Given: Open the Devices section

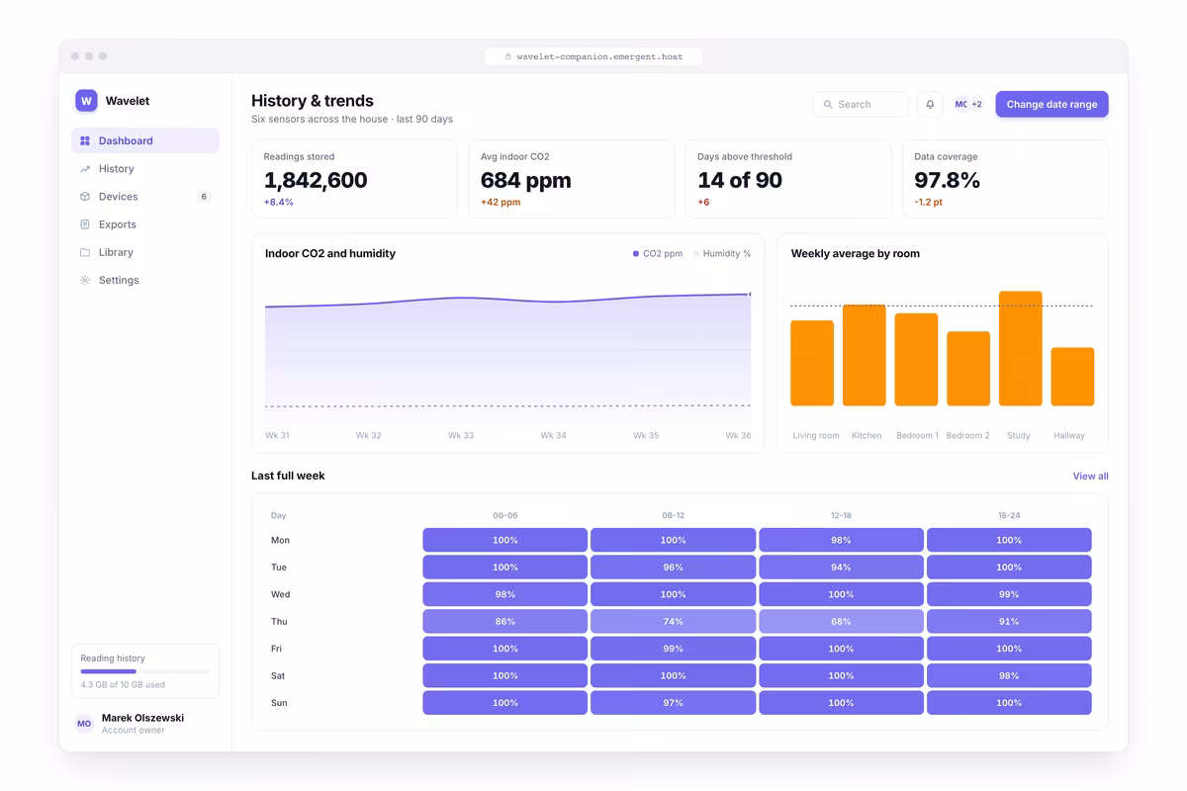Looking at the screenshot, I should tap(145, 197).
